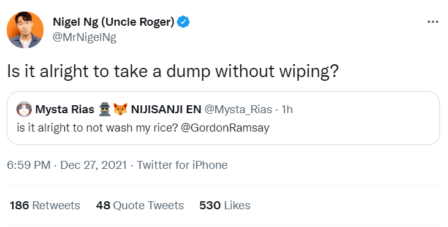Click the @GordonRamsay mention
Image resolution: width=448 pixels, height=227 pixels.
[x=225, y=127]
